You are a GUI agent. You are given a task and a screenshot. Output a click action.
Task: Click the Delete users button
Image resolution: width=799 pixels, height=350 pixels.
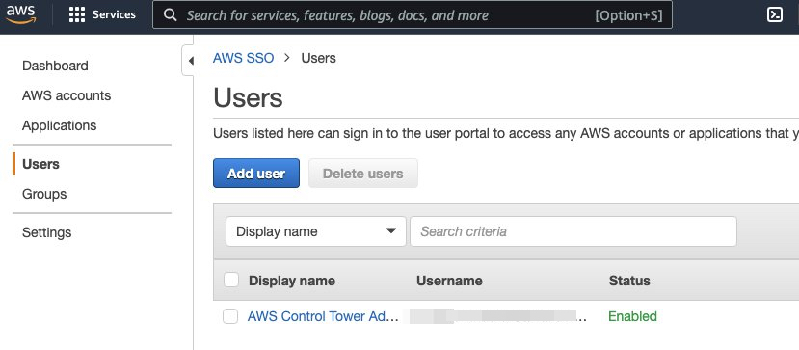click(x=363, y=174)
